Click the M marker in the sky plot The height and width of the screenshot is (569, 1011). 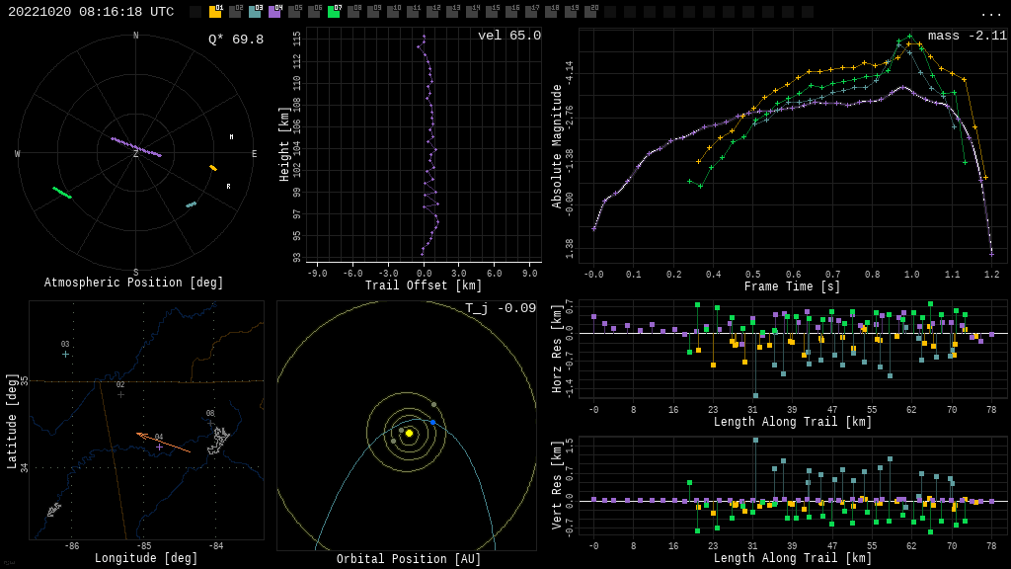click(231, 137)
